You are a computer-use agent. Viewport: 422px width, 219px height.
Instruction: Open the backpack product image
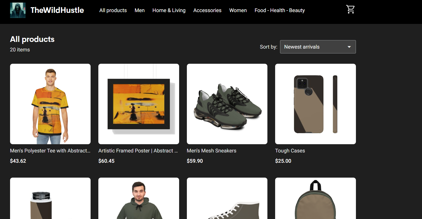coord(315,198)
